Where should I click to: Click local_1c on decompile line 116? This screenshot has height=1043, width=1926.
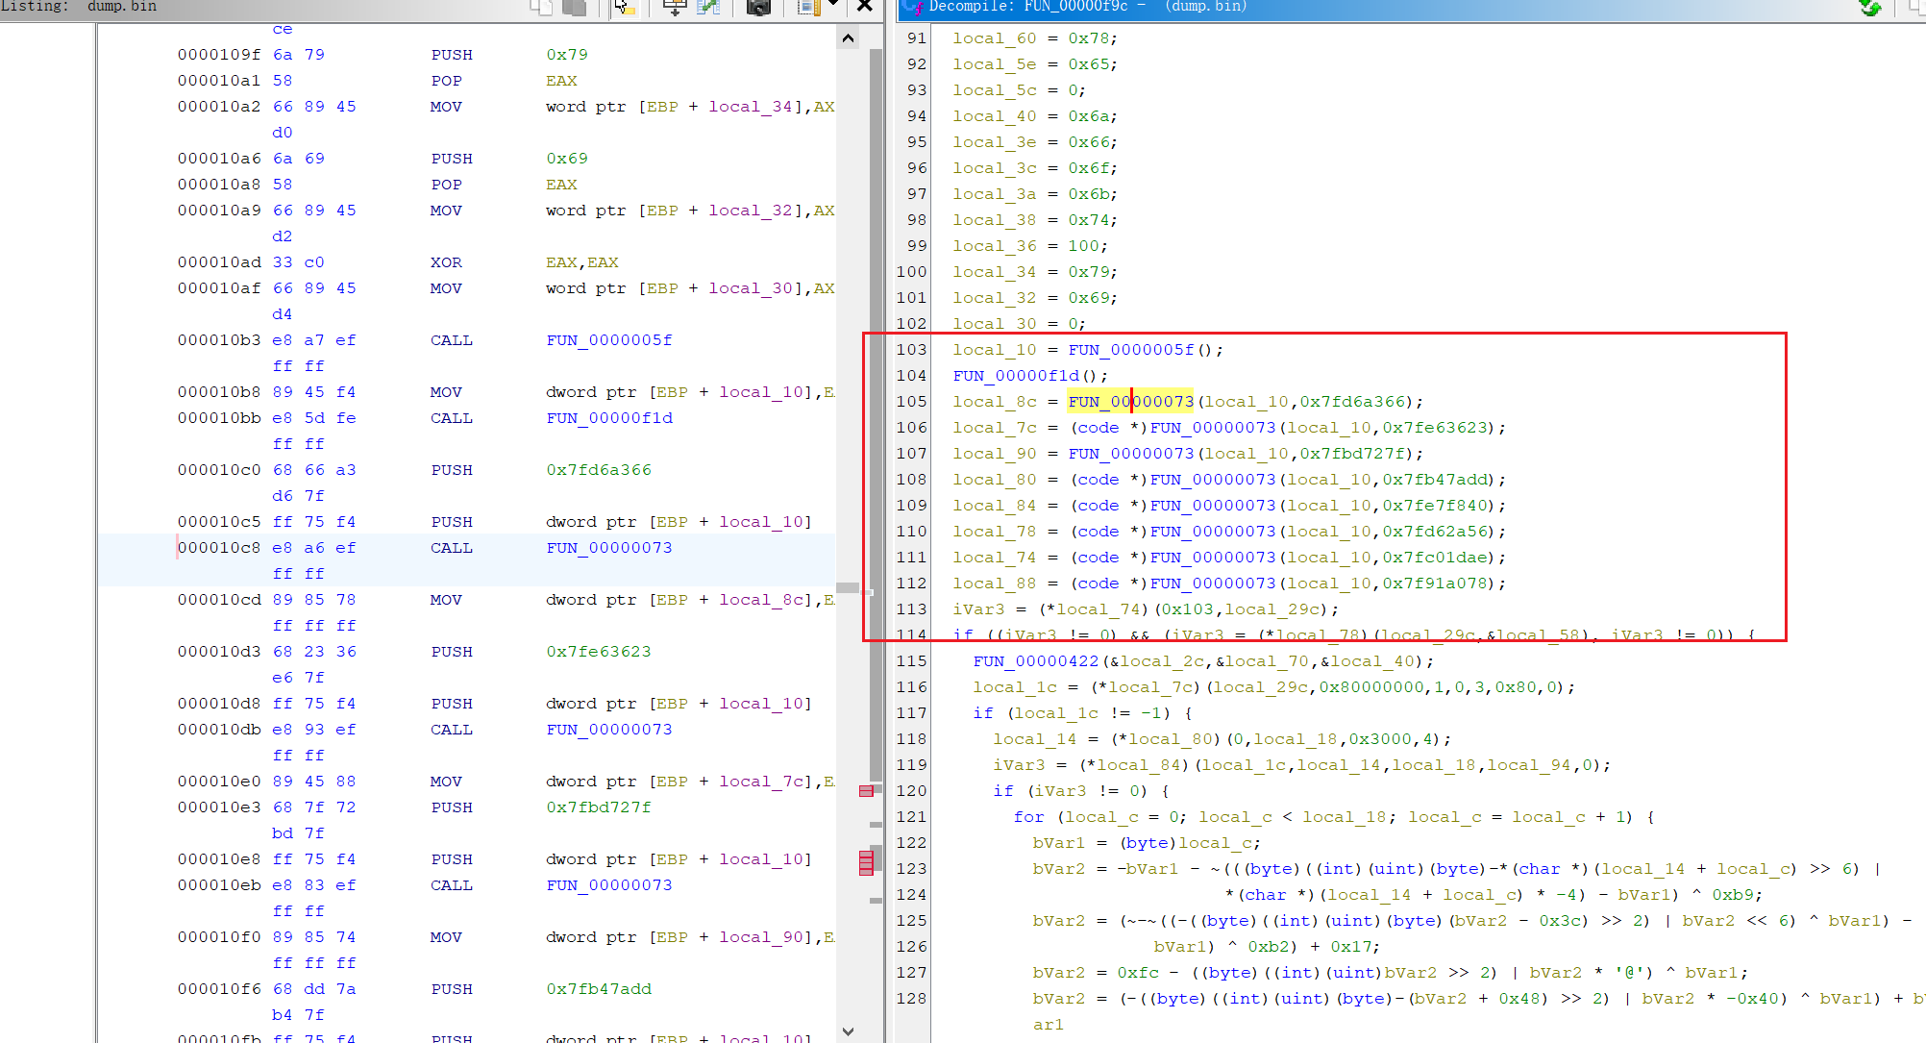tap(1015, 687)
